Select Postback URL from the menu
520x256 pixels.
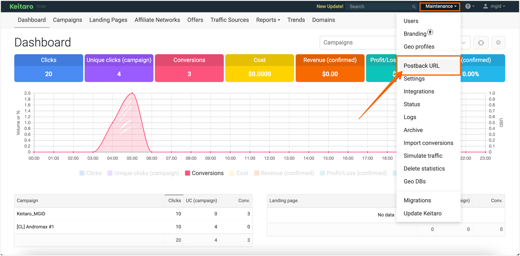422,66
